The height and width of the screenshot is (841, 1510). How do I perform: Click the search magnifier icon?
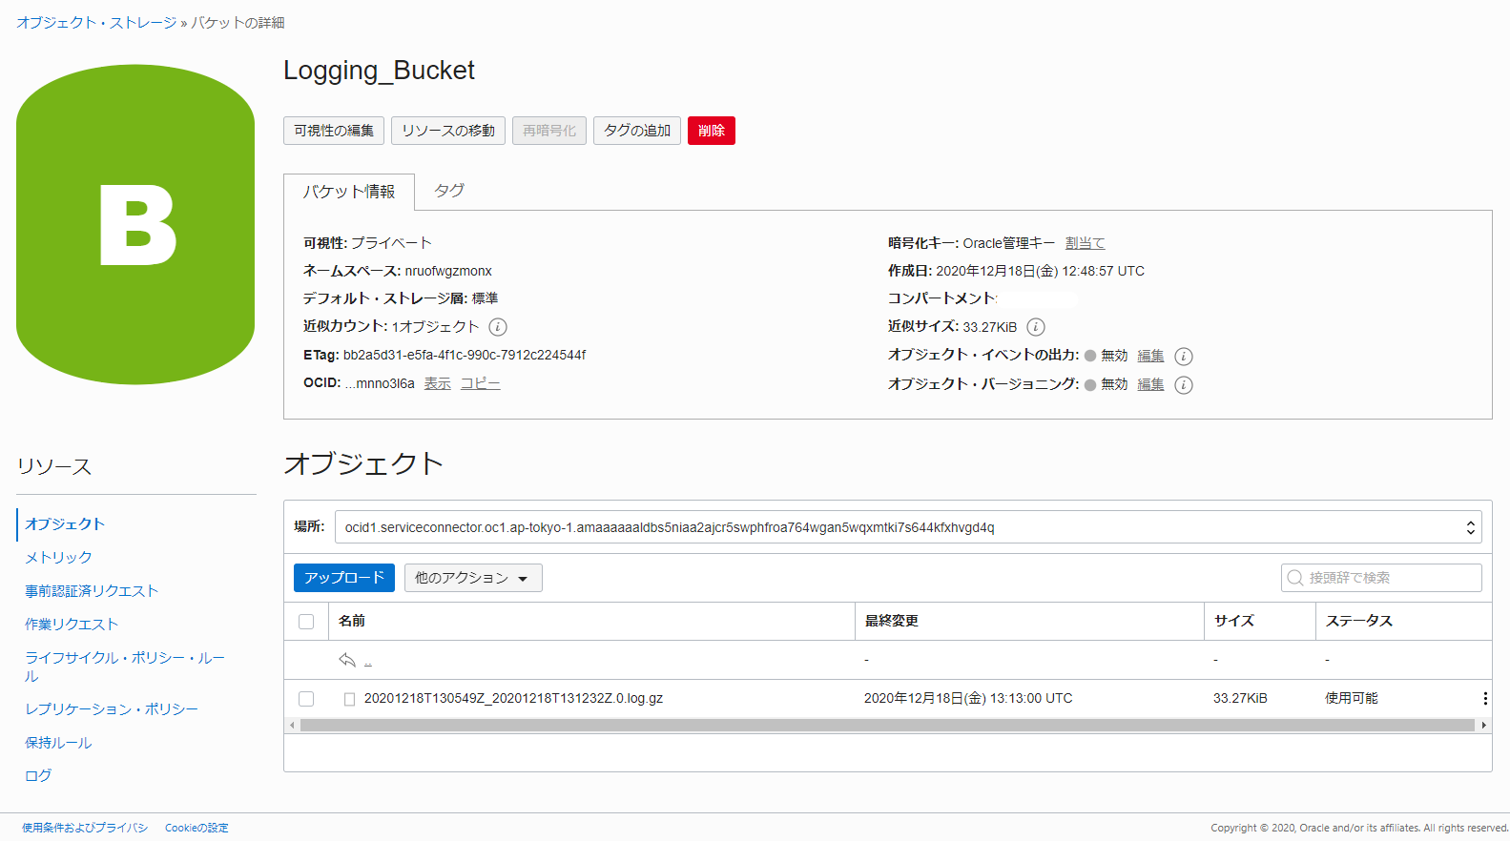(x=1295, y=578)
